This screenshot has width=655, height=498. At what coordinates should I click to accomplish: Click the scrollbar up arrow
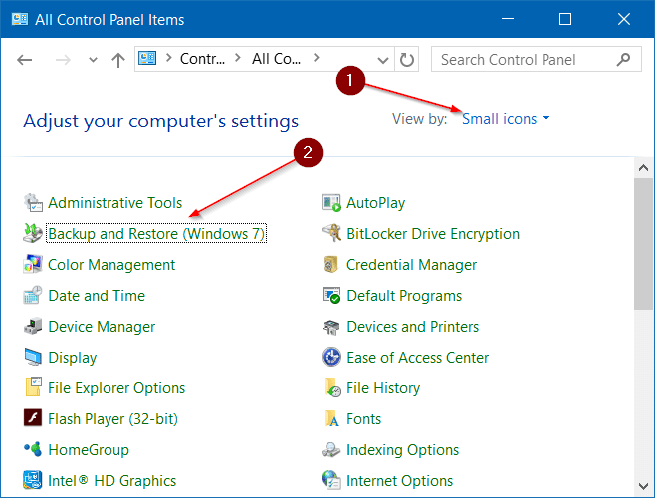644,168
